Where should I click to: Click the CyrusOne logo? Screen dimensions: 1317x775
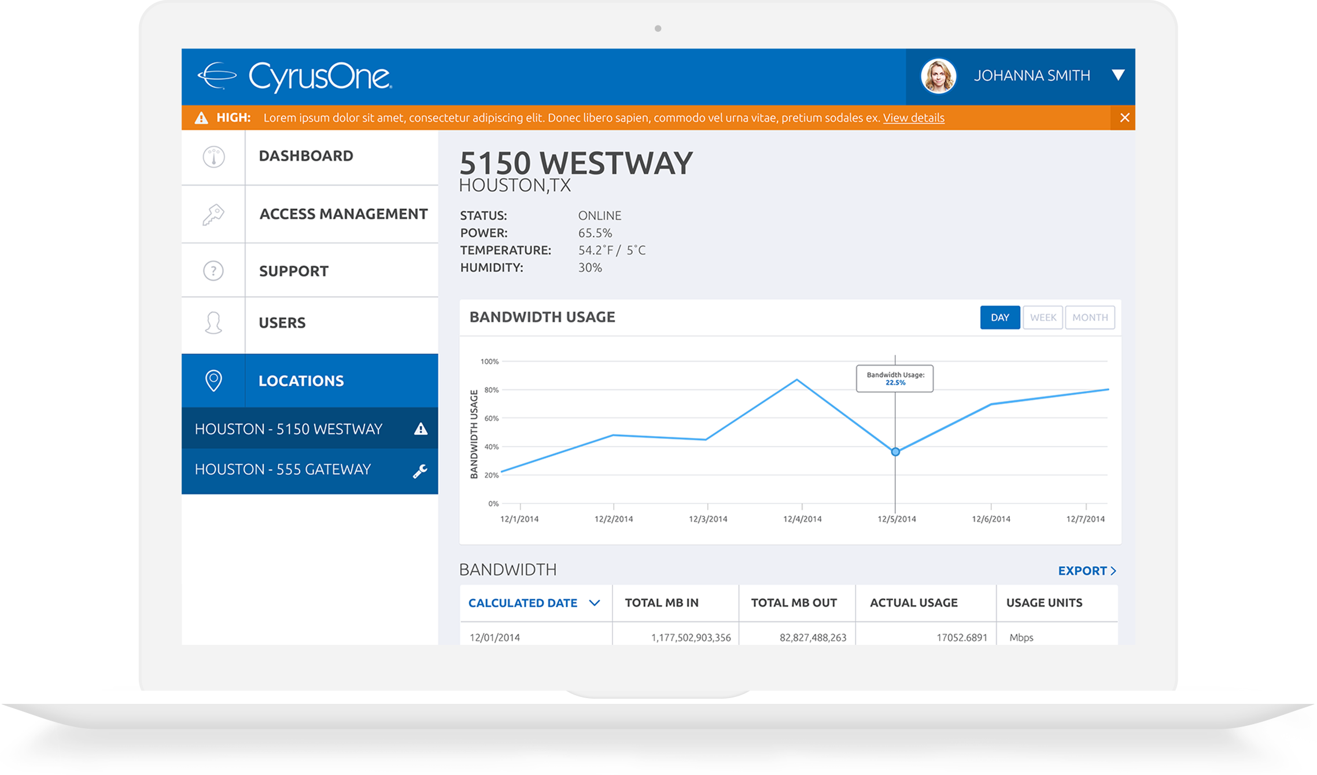tap(295, 76)
